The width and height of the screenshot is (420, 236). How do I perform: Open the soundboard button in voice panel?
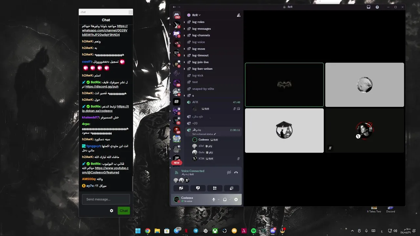pyautogui.click(x=232, y=188)
